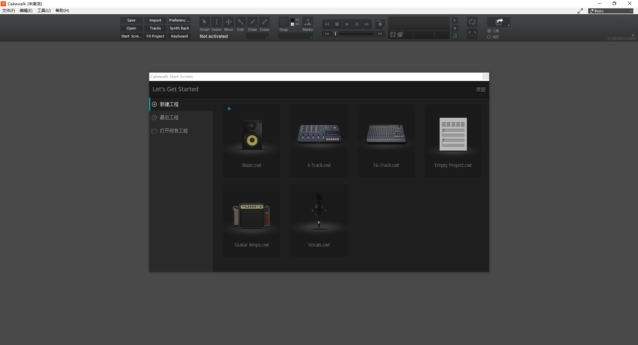Toggle the Snap grid button
638x345 pixels.
tap(283, 22)
